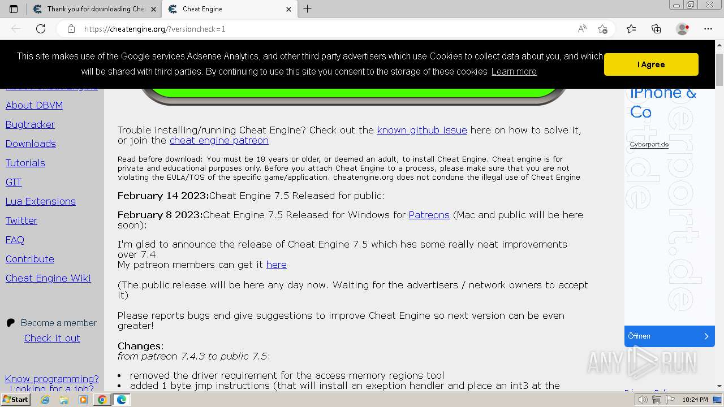Open a new browser tab
The width and height of the screenshot is (724, 407).
click(308, 9)
